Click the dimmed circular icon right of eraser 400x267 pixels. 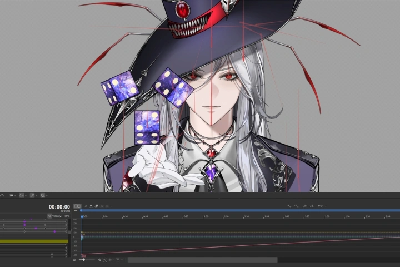point(102,206)
